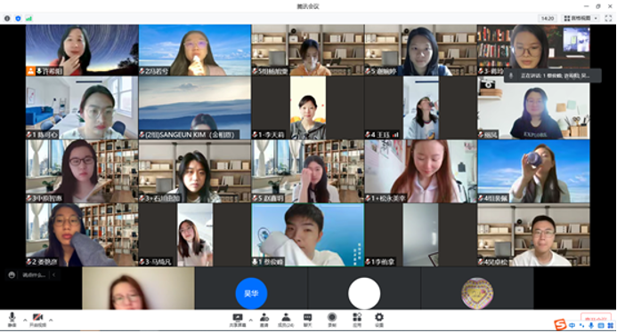The width and height of the screenshot is (617, 333).
Task: Click the chat message input box
Action: pyautogui.click(x=34, y=275)
